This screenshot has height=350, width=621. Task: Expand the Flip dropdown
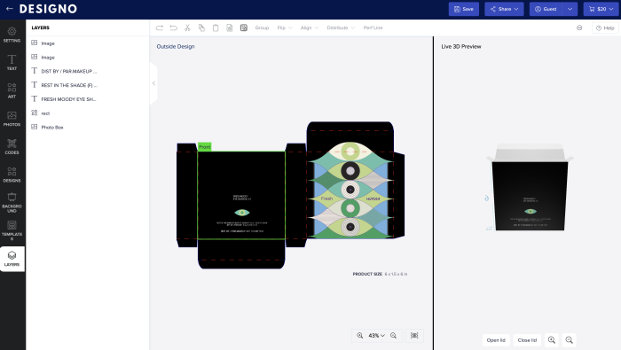285,27
